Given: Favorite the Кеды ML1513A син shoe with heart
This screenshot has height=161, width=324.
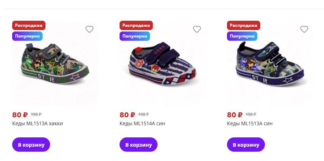Looking at the screenshot, I should [304, 29].
